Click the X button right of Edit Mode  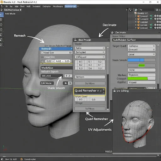tap(70, 83)
